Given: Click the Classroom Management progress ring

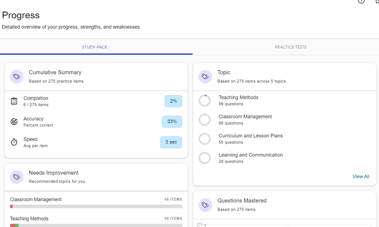Looking at the screenshot, I should point(205,120).
